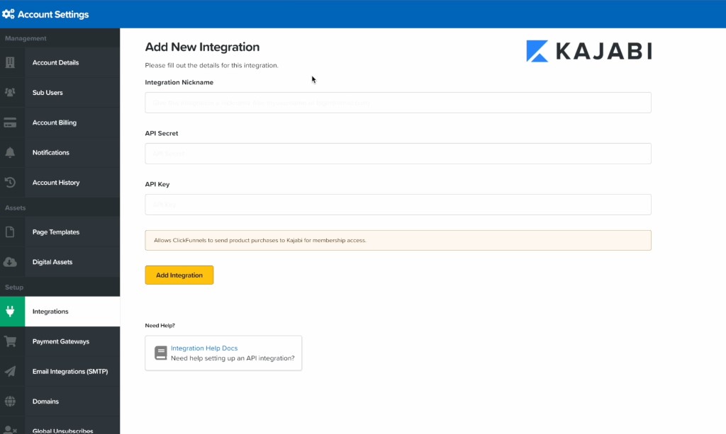Click the Digital Assets cloud download icon
Image resolution: width=726 pixels, height=434 pixels.
(10, 262)
